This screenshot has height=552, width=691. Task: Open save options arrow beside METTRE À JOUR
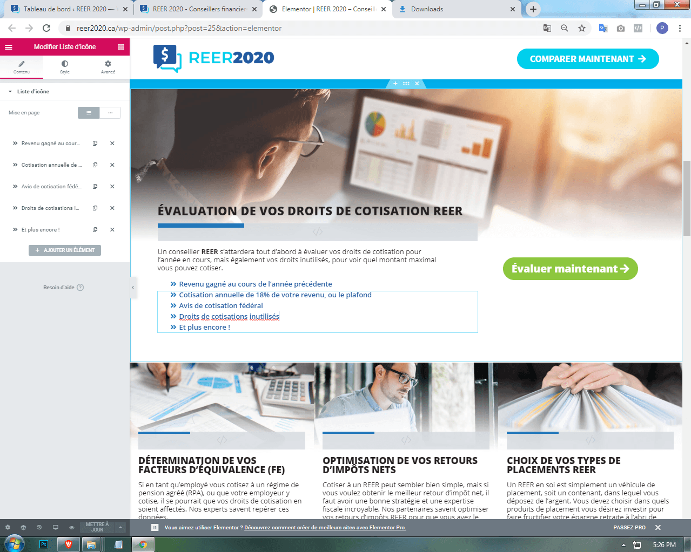pos(121,527)
